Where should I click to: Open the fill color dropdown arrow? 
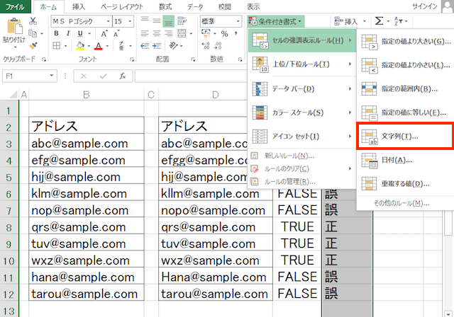[x=89, y=46]
